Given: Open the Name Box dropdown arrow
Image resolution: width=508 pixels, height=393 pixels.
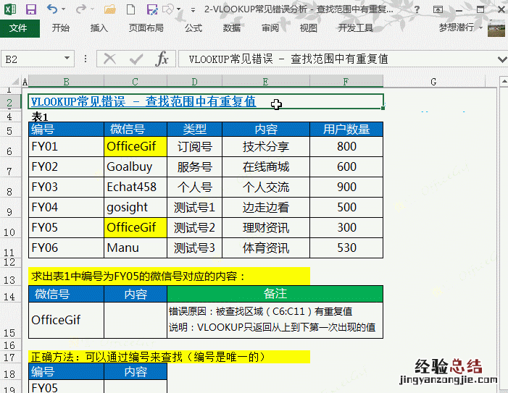Looking at the screenshot, I should pos(67,59).
